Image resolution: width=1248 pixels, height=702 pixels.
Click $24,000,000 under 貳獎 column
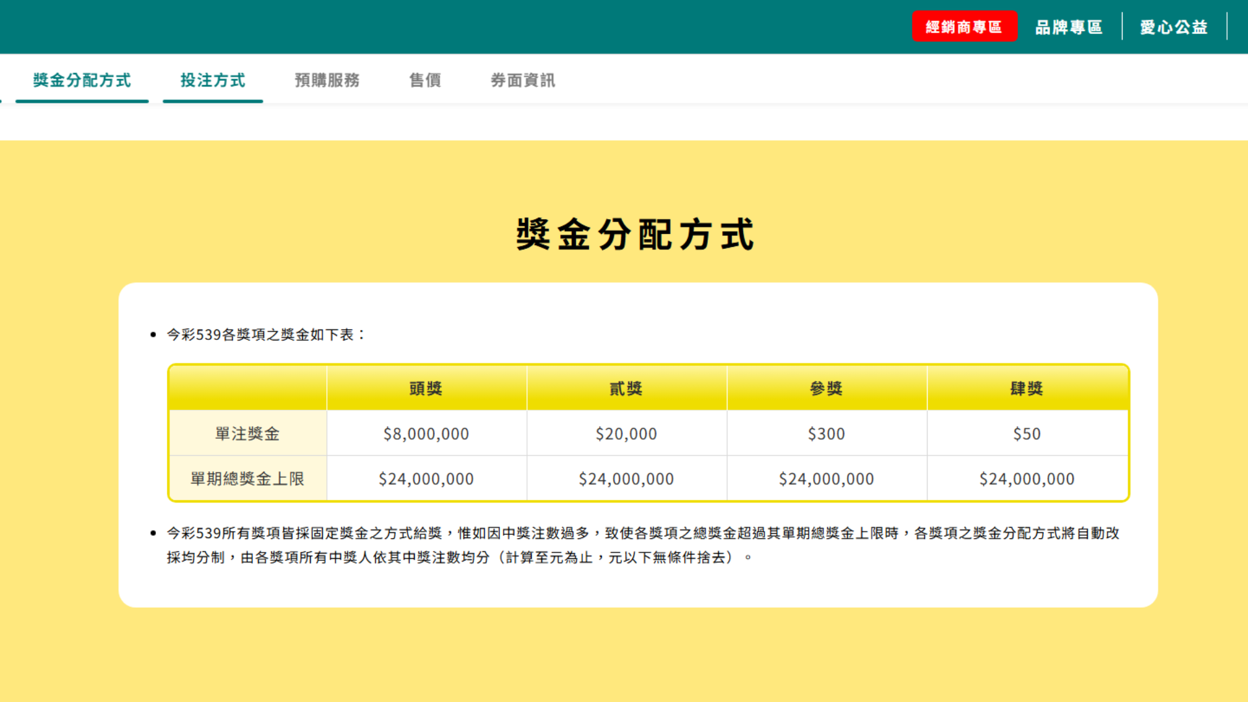627,478
